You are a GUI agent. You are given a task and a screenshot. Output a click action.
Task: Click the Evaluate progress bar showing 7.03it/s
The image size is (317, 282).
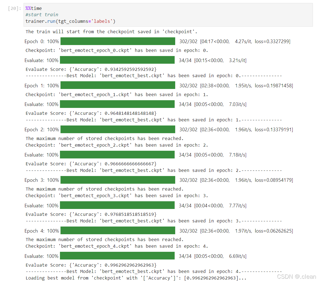pyautogui.click(x=117, y=104)
